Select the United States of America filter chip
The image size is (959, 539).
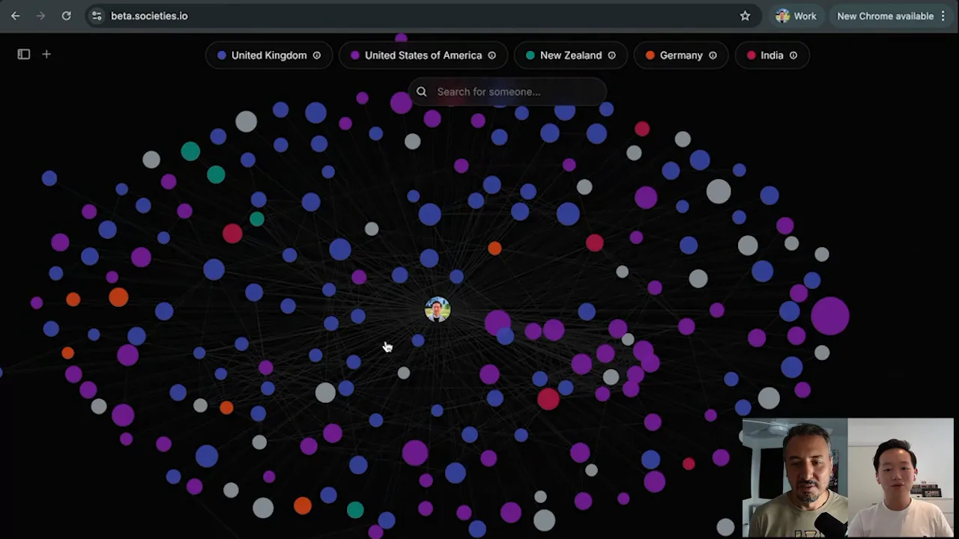[x=423, y=55]
